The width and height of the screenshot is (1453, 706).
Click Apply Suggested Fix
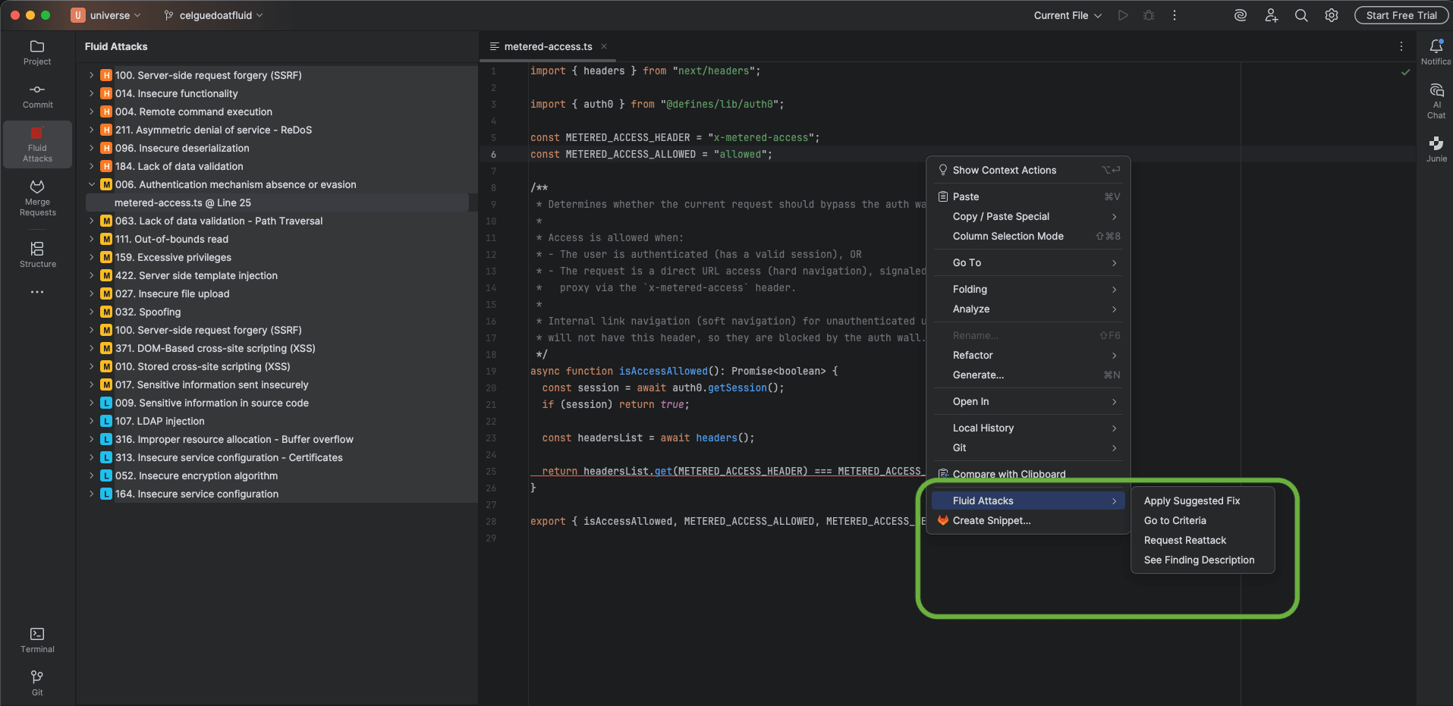pos(1203,500)
